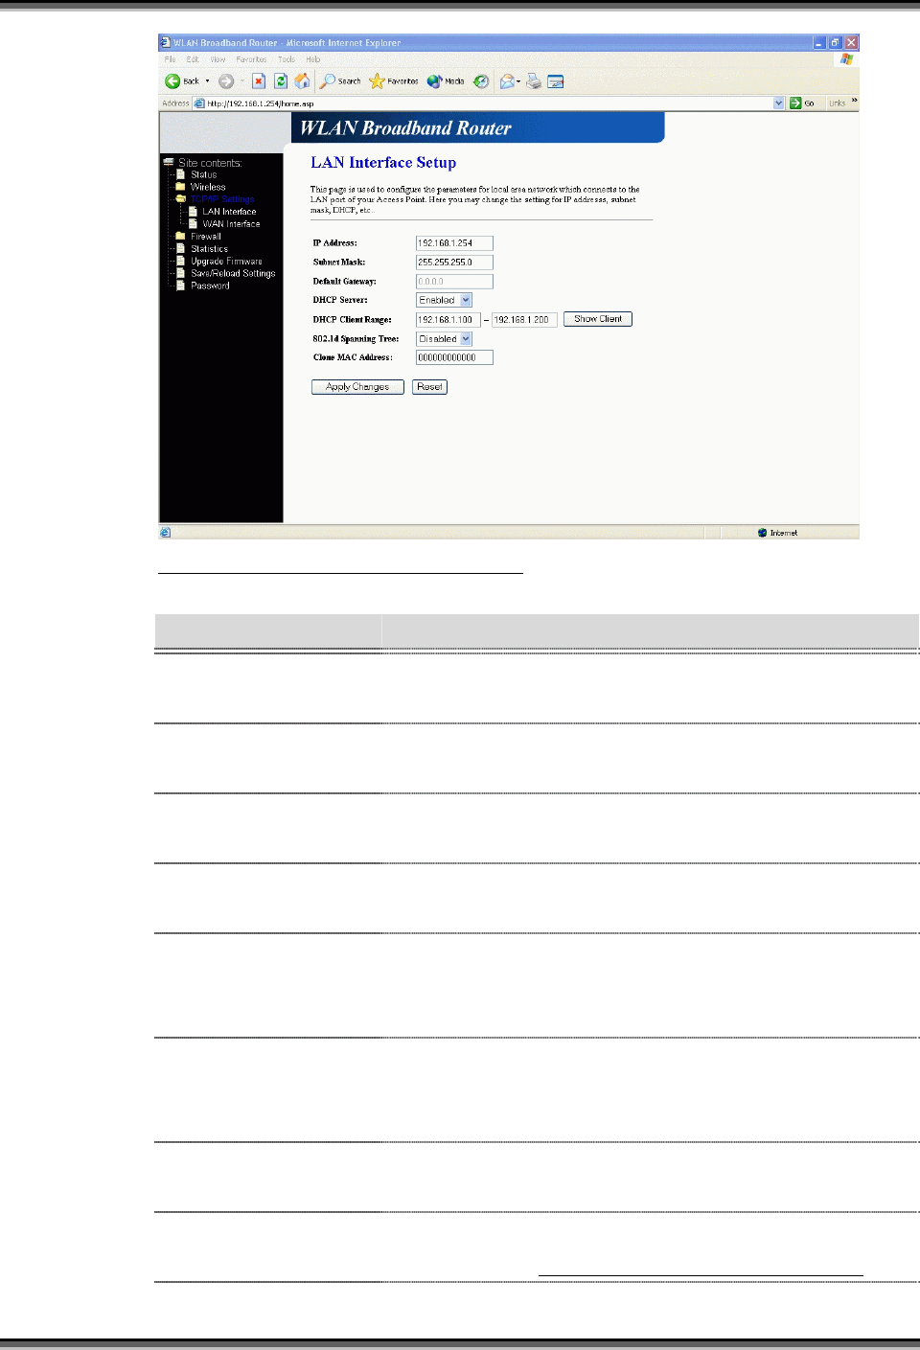Open the Favorites menu
The width and height of the screenshot is (920, 1350).
click(252, 59)
